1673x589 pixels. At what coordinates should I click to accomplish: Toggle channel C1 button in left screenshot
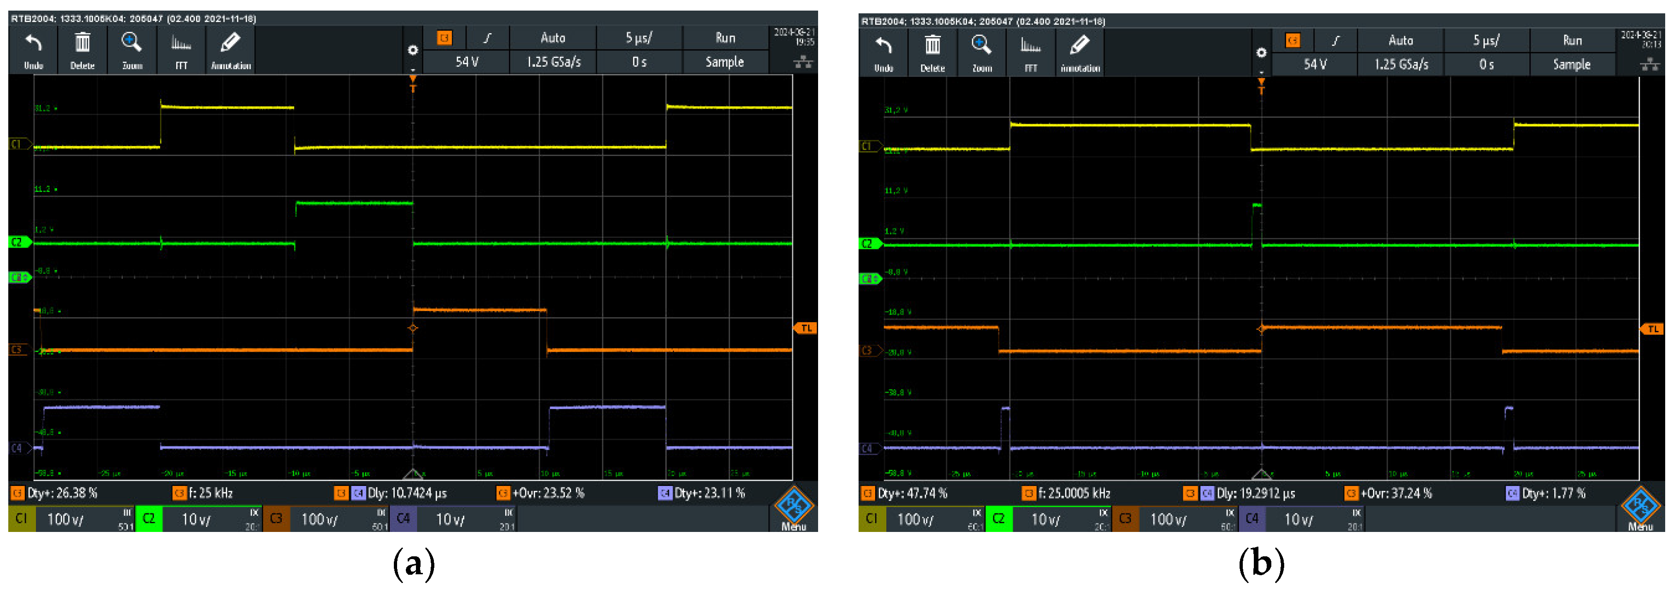tap(22, 518)
